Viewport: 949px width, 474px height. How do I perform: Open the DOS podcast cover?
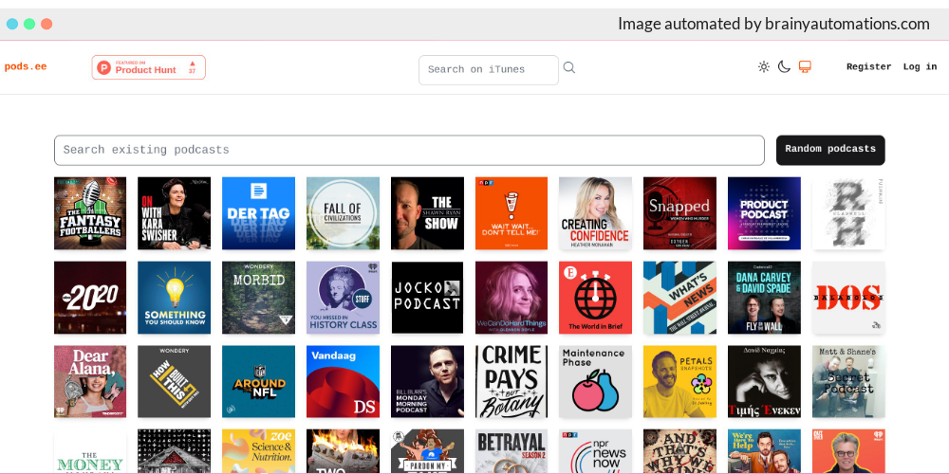tap(848, 298)
